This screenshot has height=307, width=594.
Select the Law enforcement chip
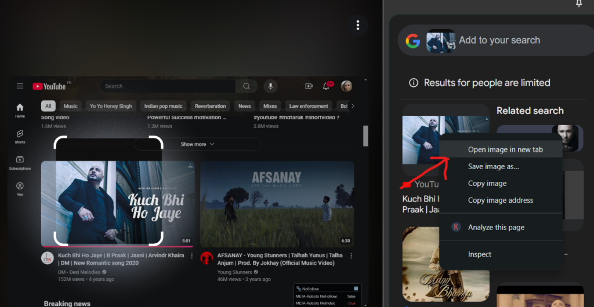point(309,106)
